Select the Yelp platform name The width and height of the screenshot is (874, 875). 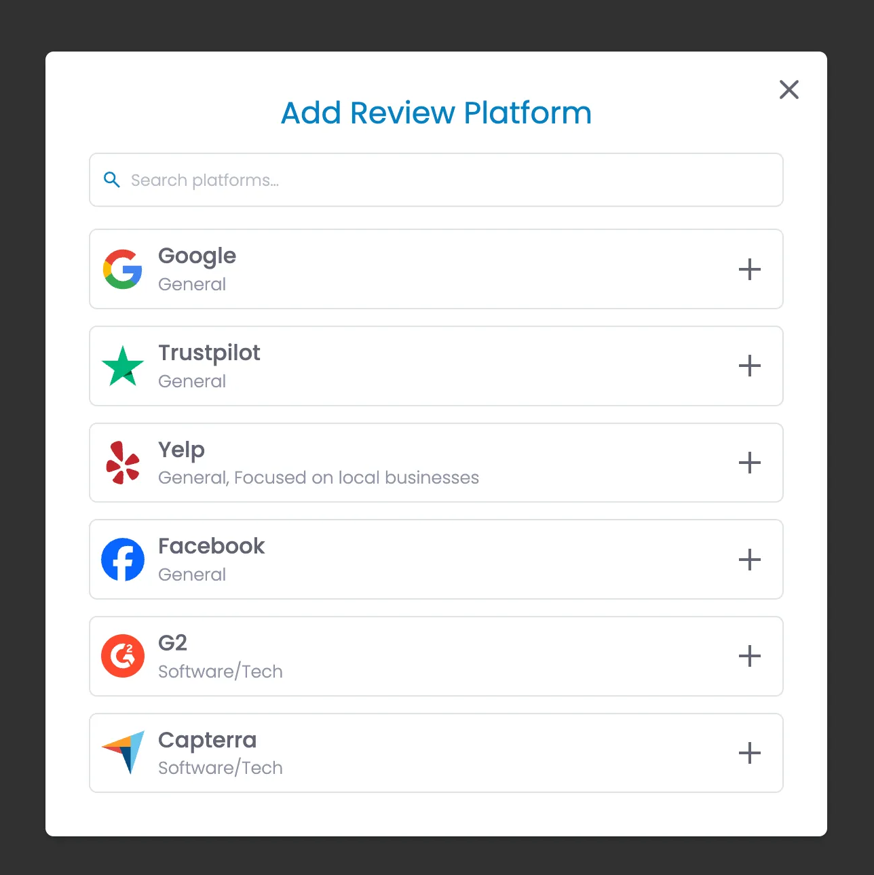point(181,450)
